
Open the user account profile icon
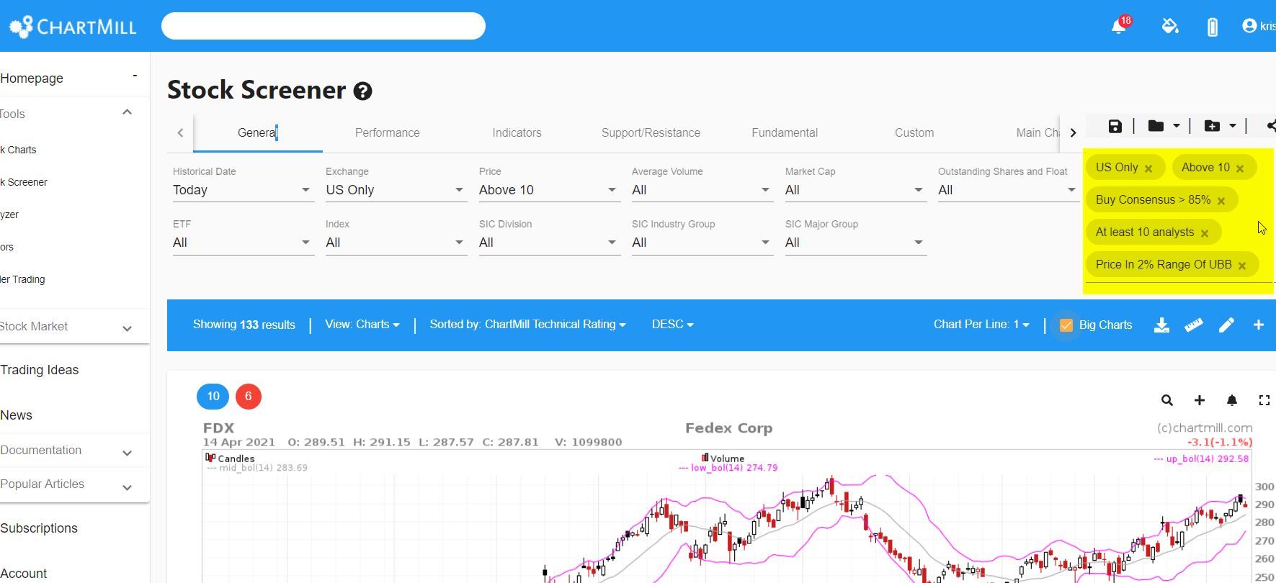pos(1249,26)
